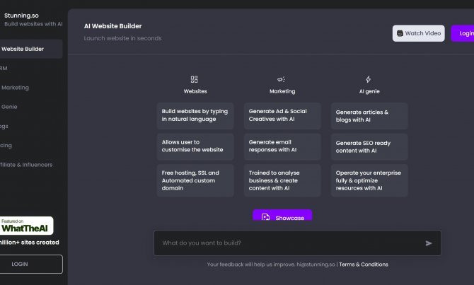Click the hi@stunning.so feedback email

pos(316,264)
